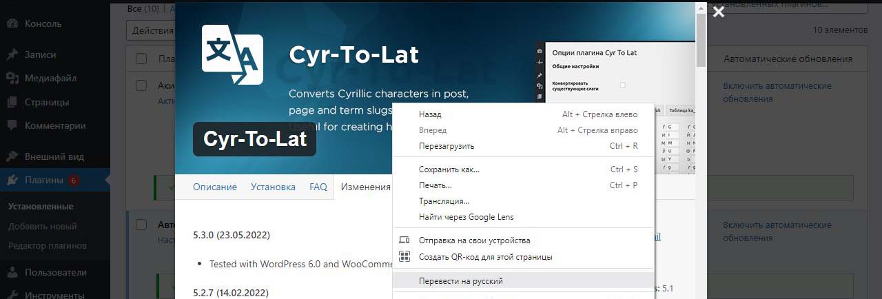The image size is (882, 299).
Task: Close the plugin details modal with X
Action: (718, 12)
